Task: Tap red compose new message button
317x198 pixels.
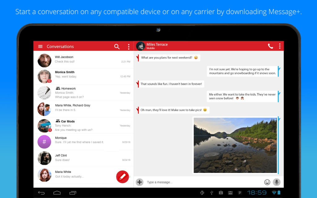Action: (122, 177)
